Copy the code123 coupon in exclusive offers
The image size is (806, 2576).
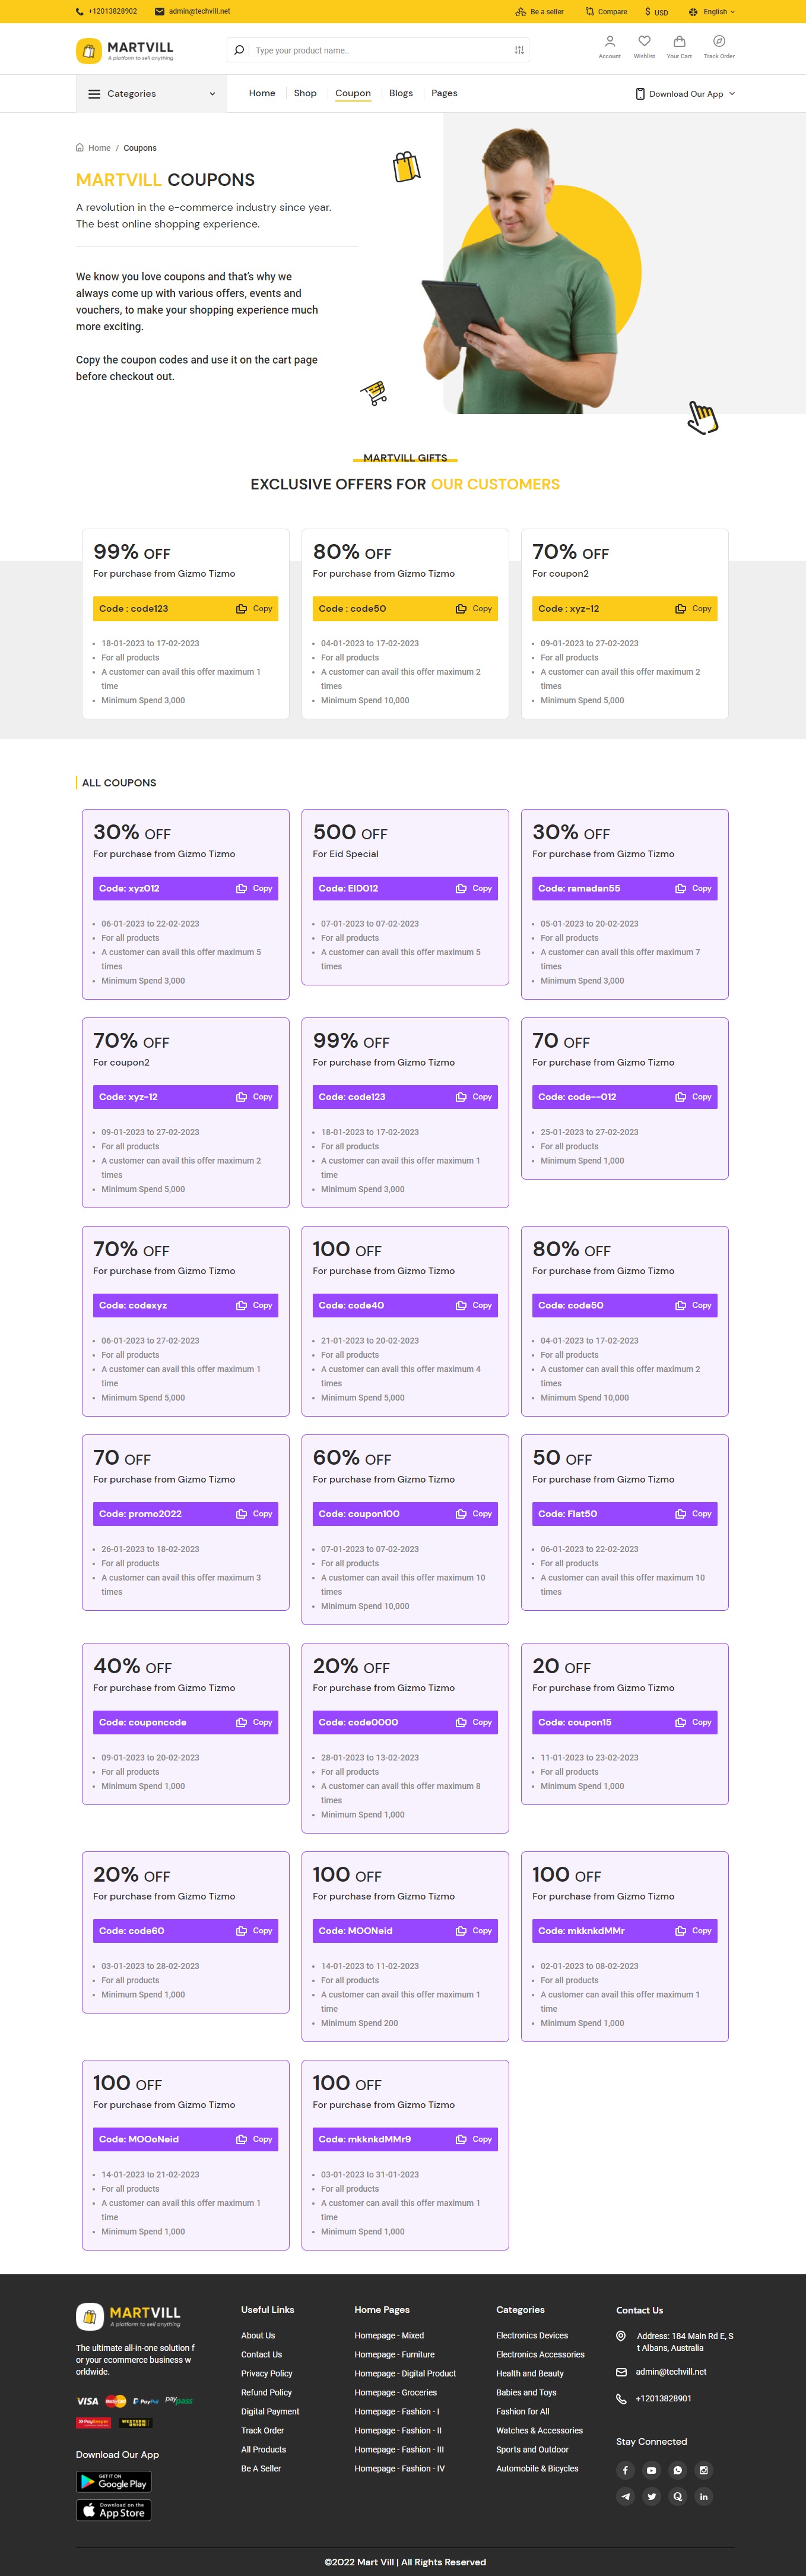[255, 608]
